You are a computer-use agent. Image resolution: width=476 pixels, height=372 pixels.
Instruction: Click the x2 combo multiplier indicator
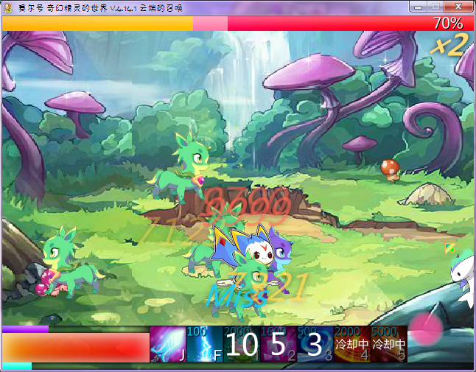[449, 45]
